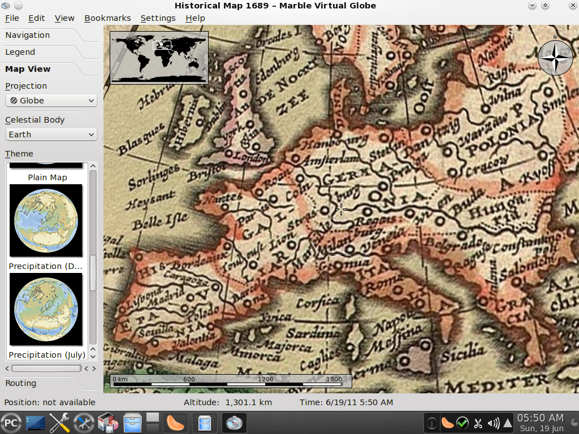Maximize the Marble window
The height and width of the screenshot is (434, 579).
546,5
